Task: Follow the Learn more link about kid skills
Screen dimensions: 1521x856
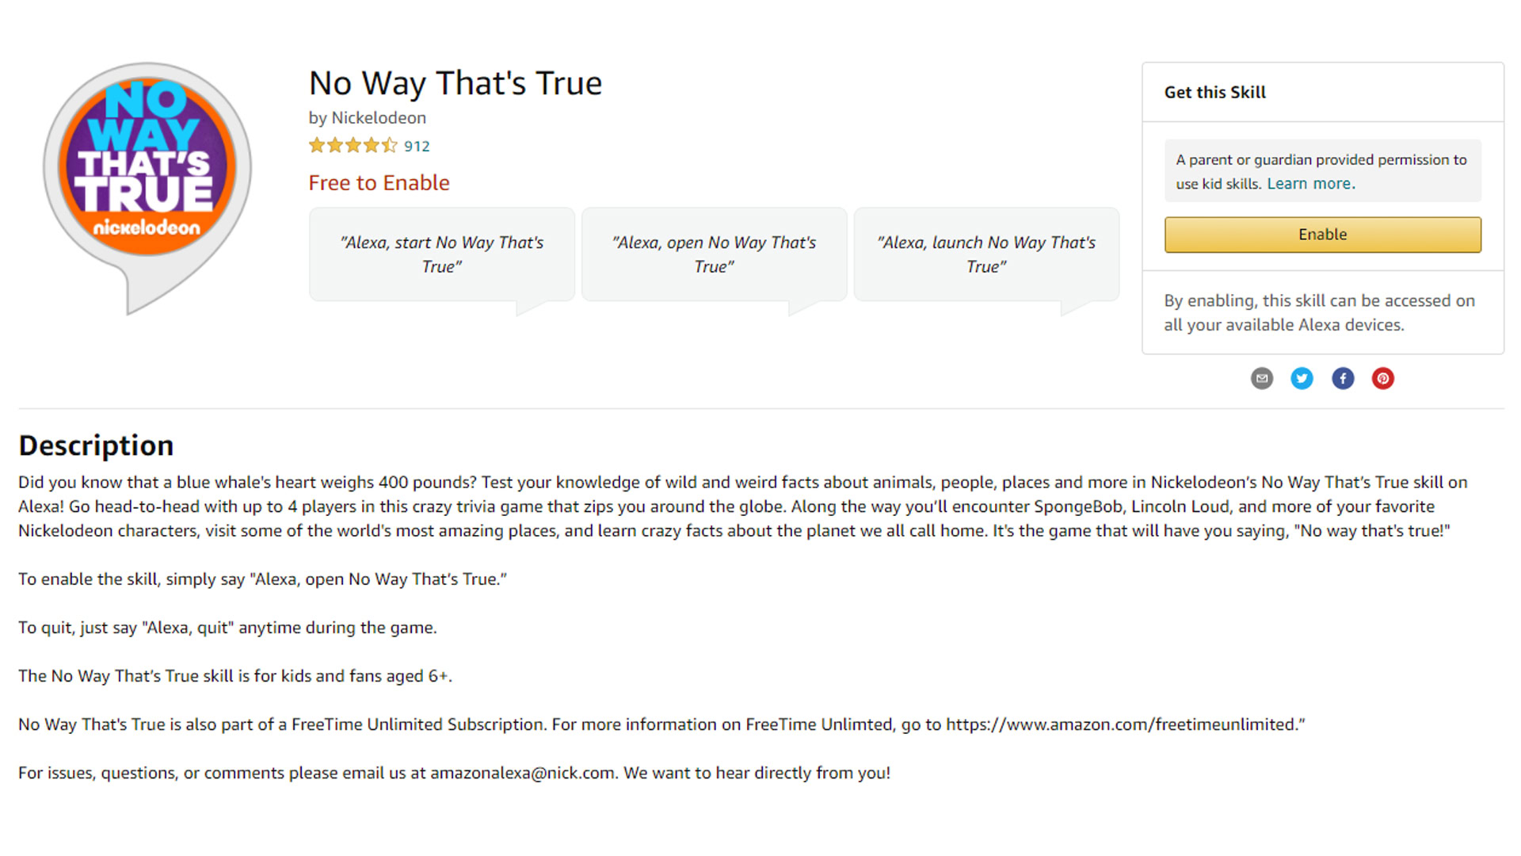Action: click(x=1310, y=184)
